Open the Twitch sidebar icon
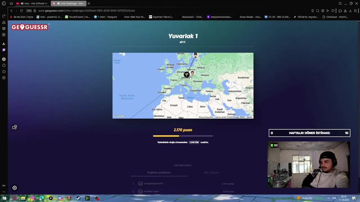The height and width of the screenshot is (202, 360). 4,50
